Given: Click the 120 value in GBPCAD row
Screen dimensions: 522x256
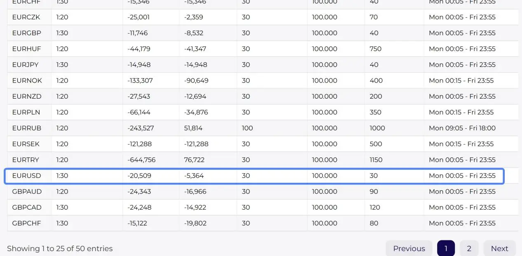Looking at the screenshot, I should (x=375, y=207).
